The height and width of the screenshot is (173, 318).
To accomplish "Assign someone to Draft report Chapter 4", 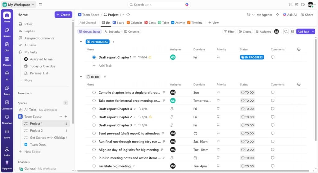I will click(172, 109).
